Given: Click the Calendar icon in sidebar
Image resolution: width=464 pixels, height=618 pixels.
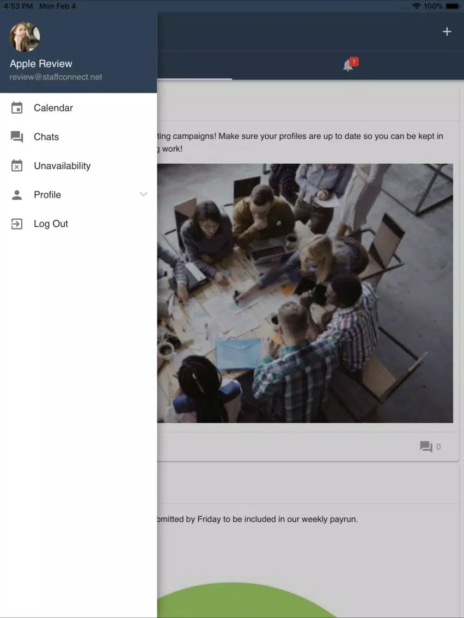Looking at the screenshot, I should pyautogui.click(x=16, y=108).
